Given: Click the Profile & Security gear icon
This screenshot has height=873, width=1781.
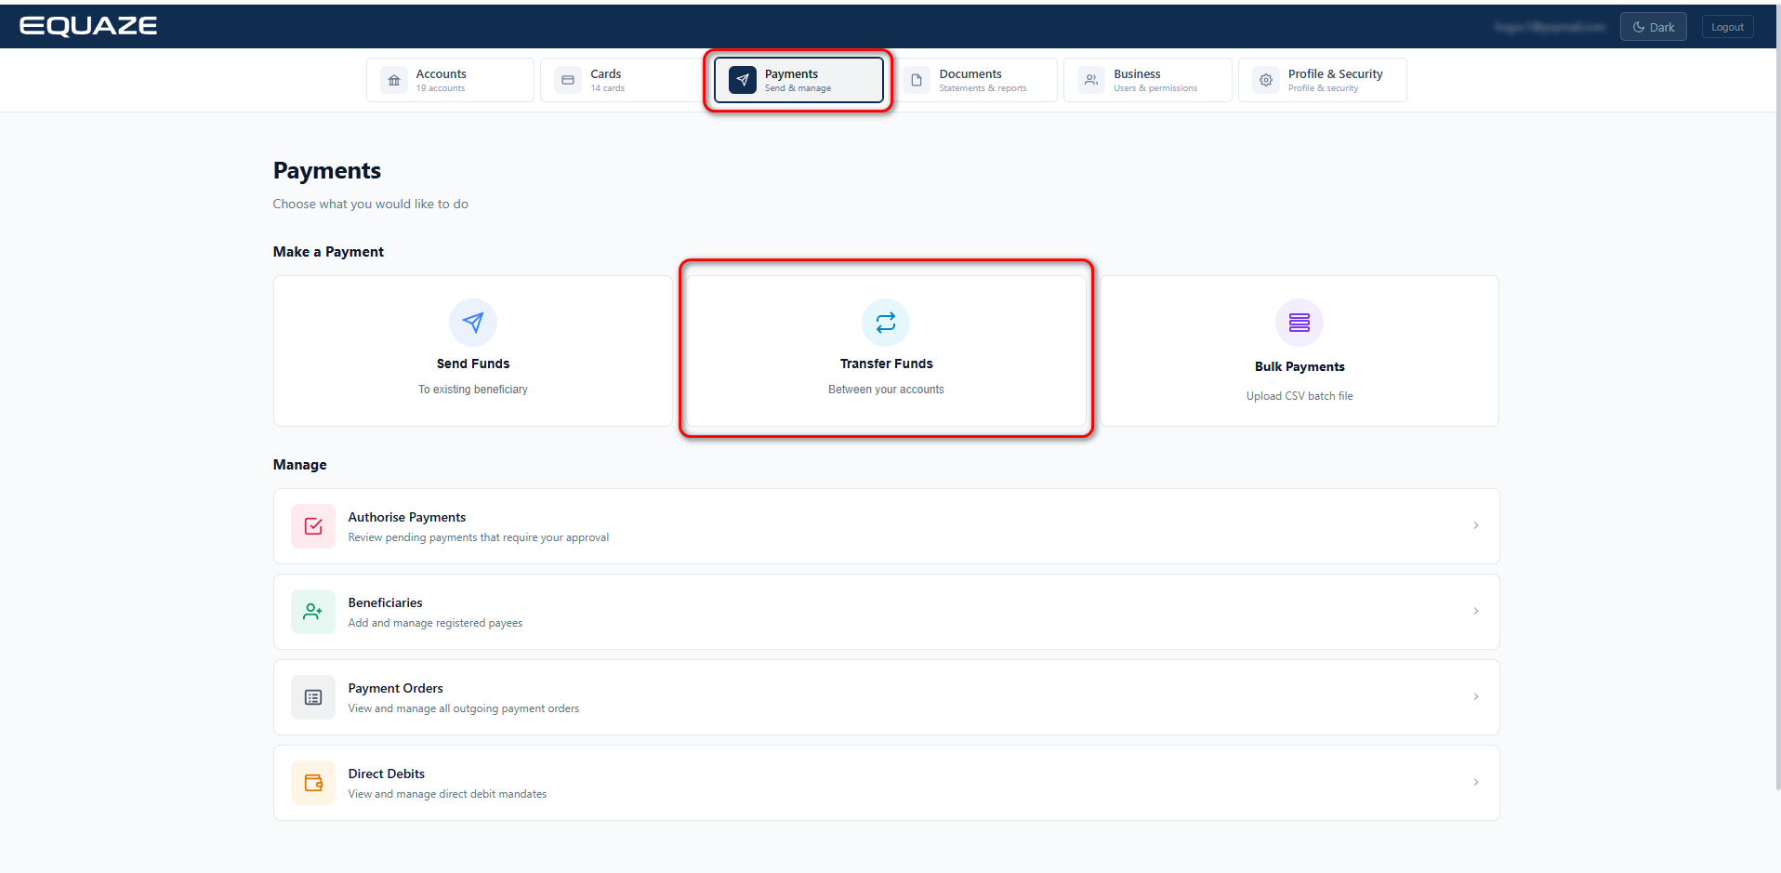Looking at the screenshot, I should (x=1266, y=80).
